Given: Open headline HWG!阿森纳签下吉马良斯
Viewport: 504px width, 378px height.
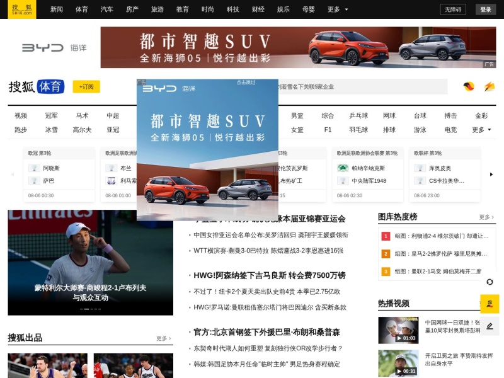Looking at the screenshot, I should coord(270,275).
